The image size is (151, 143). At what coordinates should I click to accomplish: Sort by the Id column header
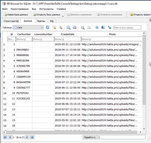11,34
